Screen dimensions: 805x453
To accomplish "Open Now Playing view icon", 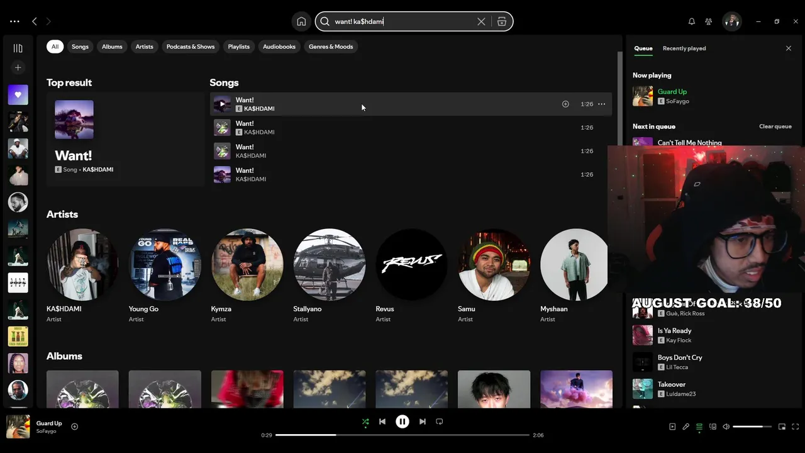I will 672,427.
